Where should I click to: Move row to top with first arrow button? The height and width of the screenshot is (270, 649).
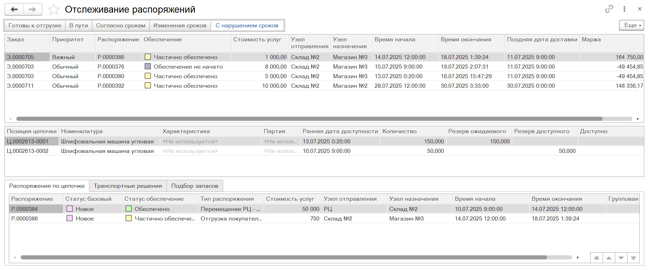click(596, 258)
